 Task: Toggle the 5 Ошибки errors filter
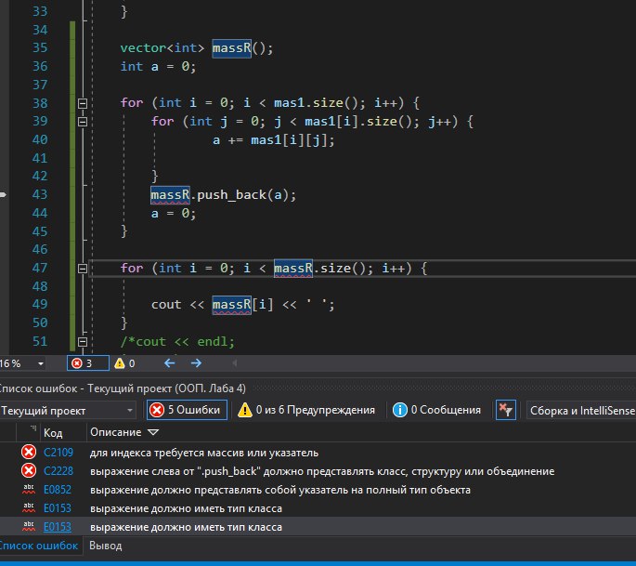tap(186, 410)
